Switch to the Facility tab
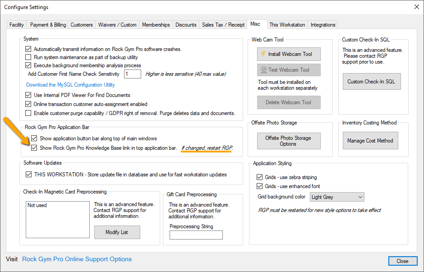This screenshot has width=424, height=272. 17,25
